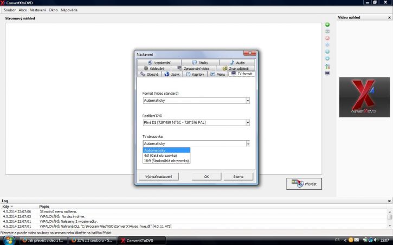Click the Převést convert button
Viewport: 393px width, 245px height.
coord(304,184)
